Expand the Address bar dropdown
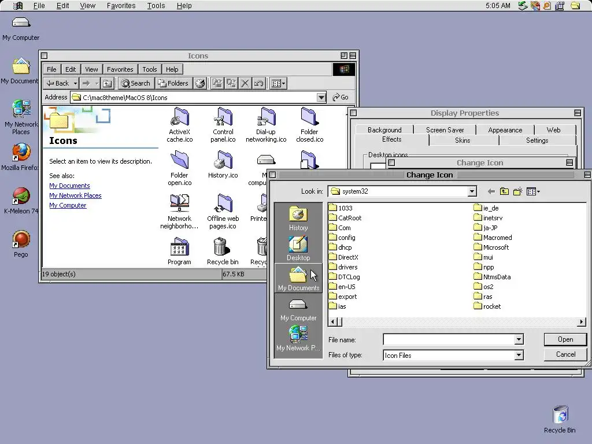 (x=321, y=97)
